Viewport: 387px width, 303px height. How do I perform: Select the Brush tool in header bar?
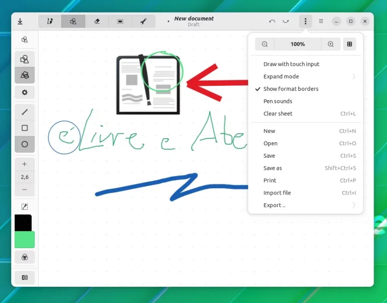point(50,21)
